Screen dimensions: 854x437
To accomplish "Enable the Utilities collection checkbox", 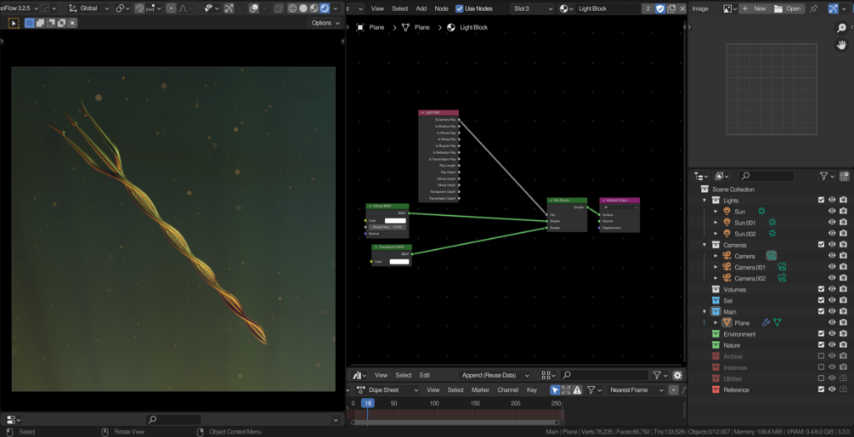I will click(x=822, y=378).
